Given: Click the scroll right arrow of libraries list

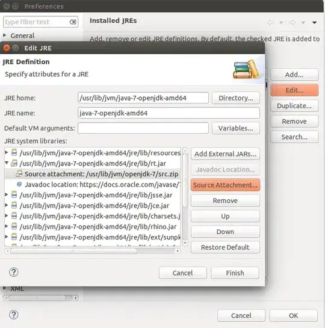Looking at the screenshot, I should (x=178, y=250).
